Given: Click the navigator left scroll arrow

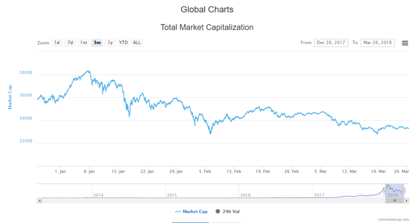Looking at the screenshot, I should [x=39, y=201].
